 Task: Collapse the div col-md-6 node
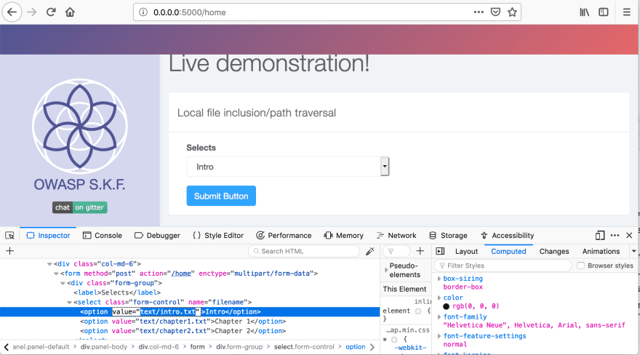tap(49, 264)
